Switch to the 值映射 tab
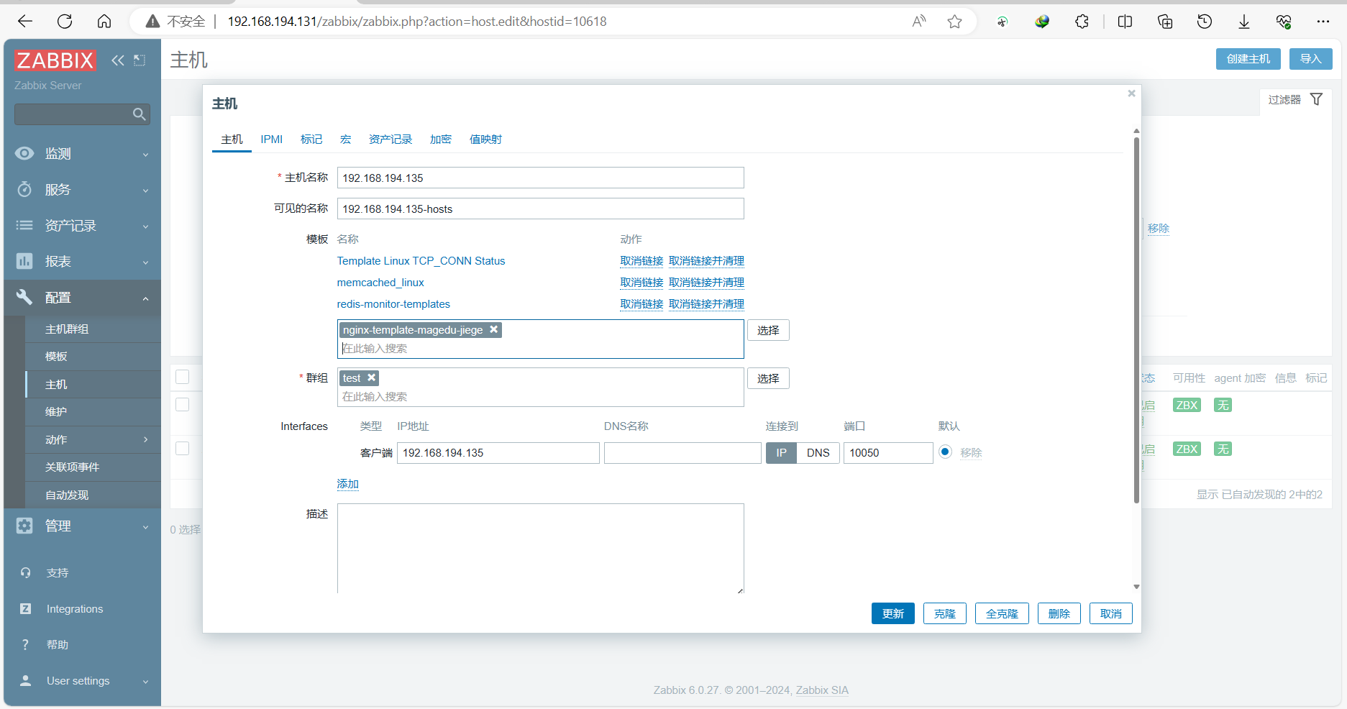This screenshot has width=1347, height=709. 485,139
